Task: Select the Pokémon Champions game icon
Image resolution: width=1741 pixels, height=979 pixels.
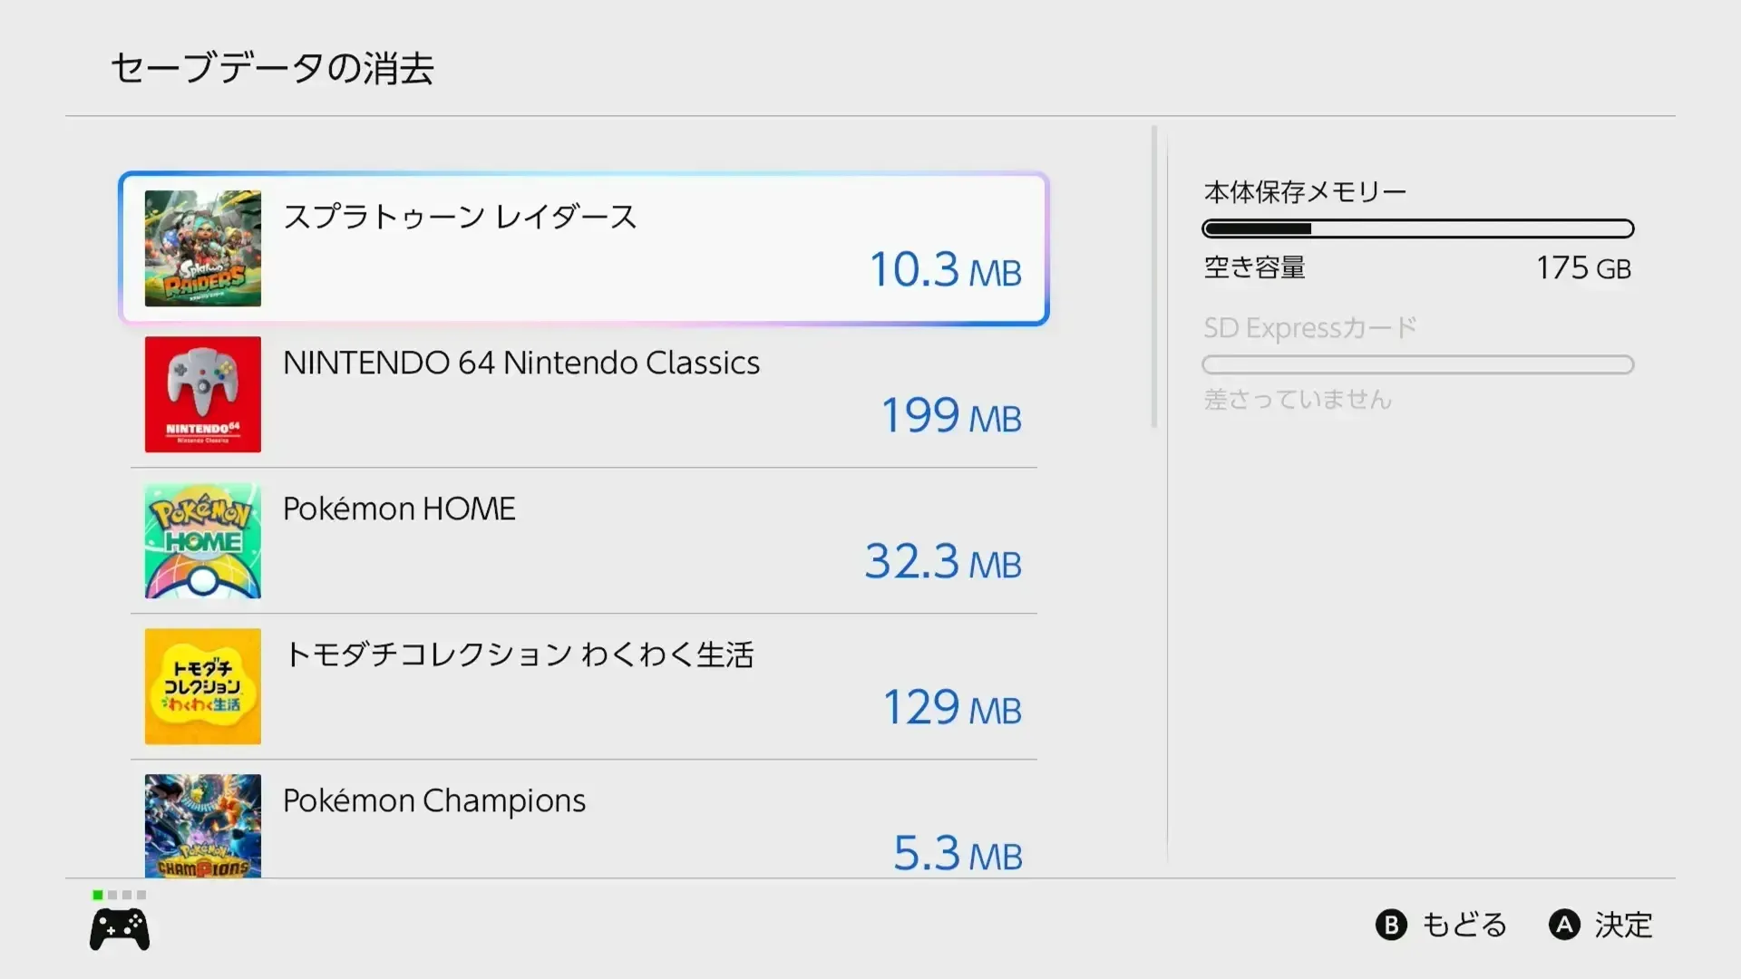Action: (203, 826)
